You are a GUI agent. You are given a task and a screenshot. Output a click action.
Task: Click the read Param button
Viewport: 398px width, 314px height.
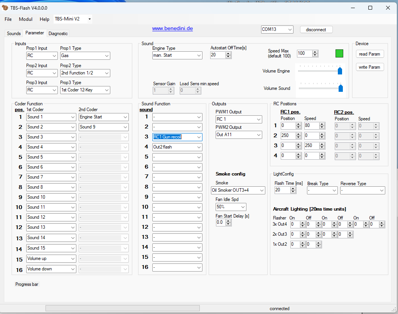coord(369,54)
